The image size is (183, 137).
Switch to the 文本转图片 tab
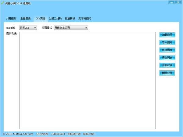pyautogui.click(x=85, y=18)
